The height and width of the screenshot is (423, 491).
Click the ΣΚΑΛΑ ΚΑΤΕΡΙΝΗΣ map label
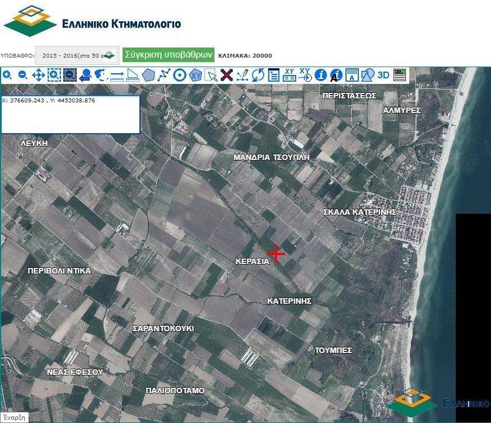[x=360, y=212]
